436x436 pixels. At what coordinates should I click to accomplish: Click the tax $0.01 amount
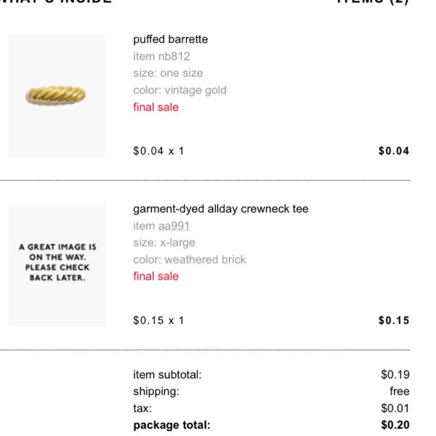tap(395, 408)
